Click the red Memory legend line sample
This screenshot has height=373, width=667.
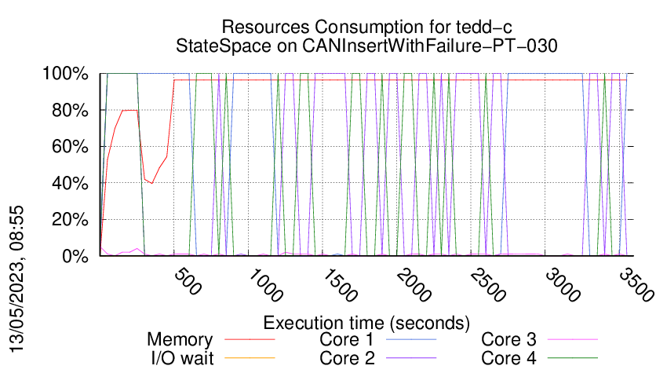[x=250, y=340]
